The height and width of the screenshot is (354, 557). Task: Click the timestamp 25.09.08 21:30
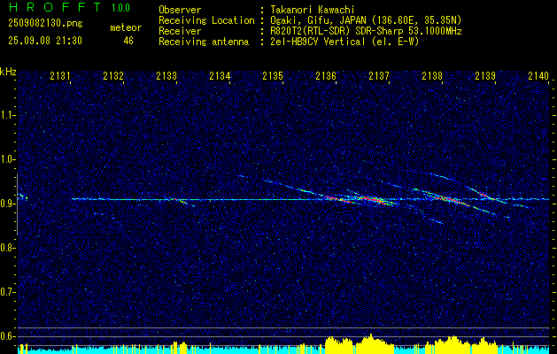click(45, 41)
